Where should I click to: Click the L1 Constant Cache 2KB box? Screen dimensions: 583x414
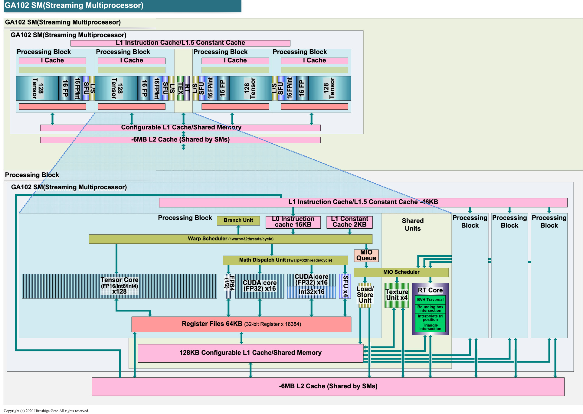pyautogui.click(x=349, y=222)
